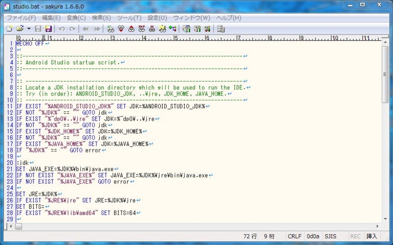The height and width of the screenshot is (245, 393).
Task: Click the 72 行 line number status entry
Action: pyautogui.click(x=250, y=236)
